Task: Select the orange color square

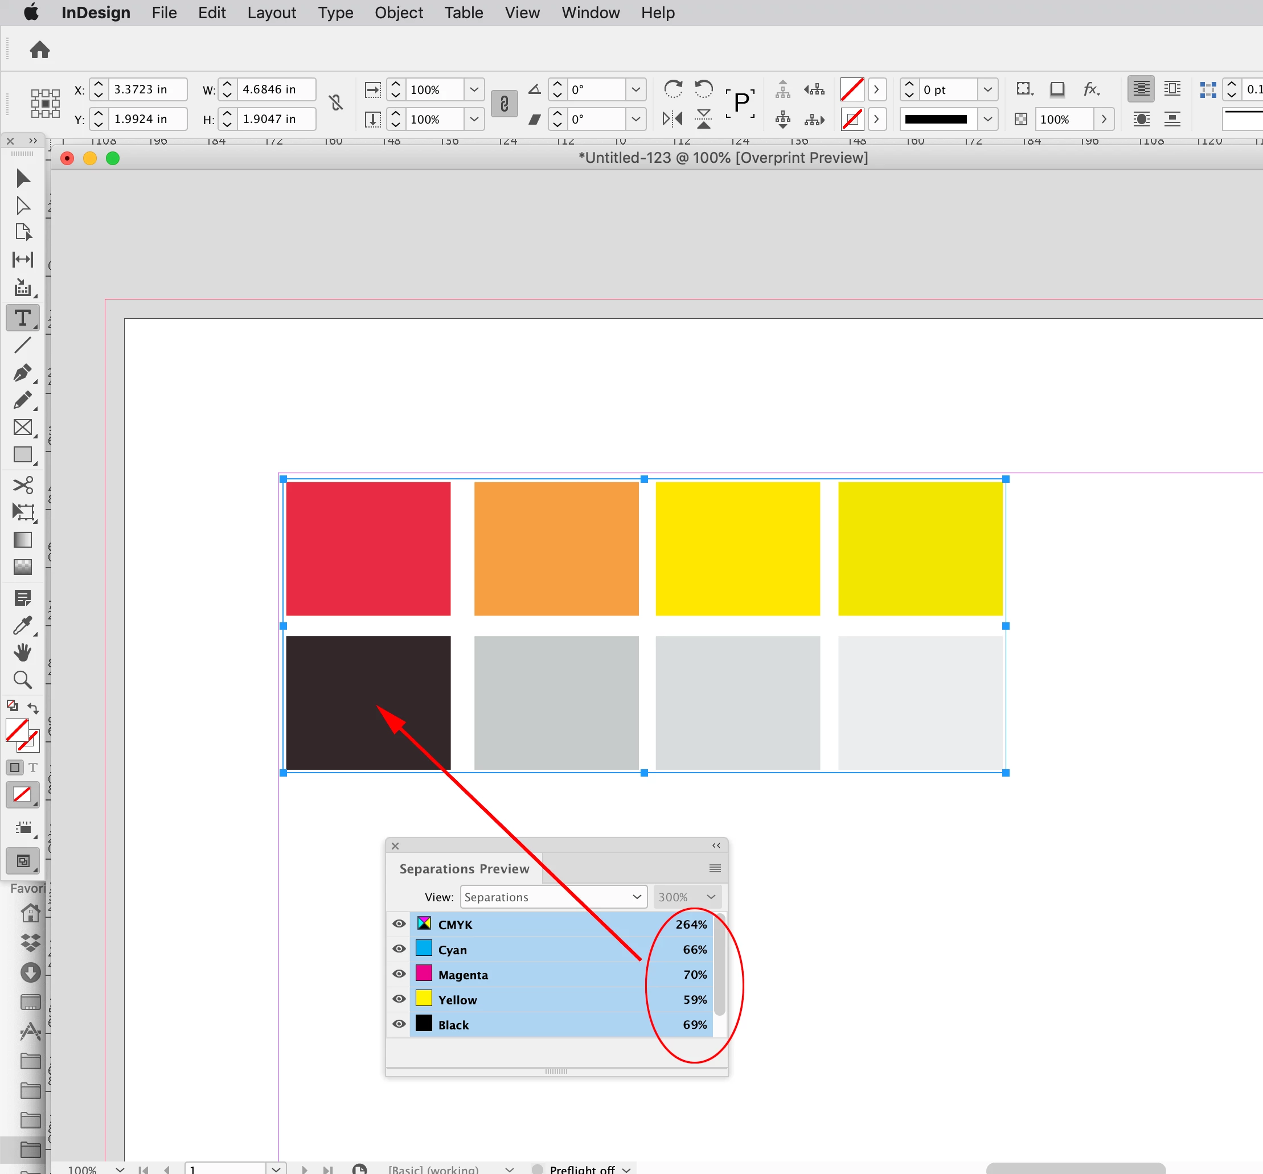Action: [x=556, y=548]
